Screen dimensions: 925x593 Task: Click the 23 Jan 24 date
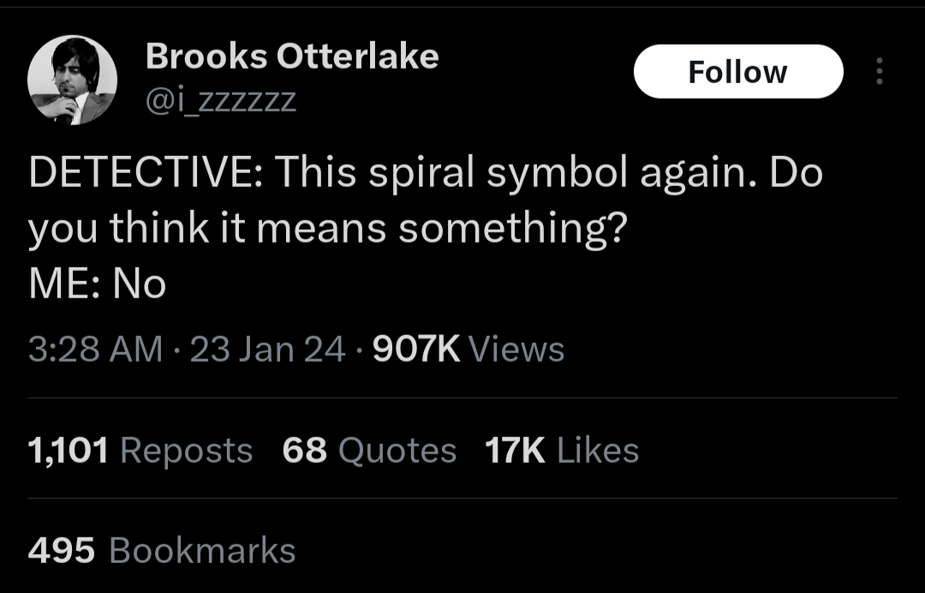point(267,349)
